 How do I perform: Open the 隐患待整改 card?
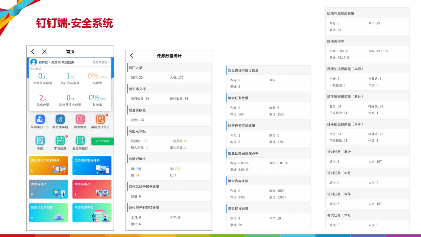[x=92, y=189]
